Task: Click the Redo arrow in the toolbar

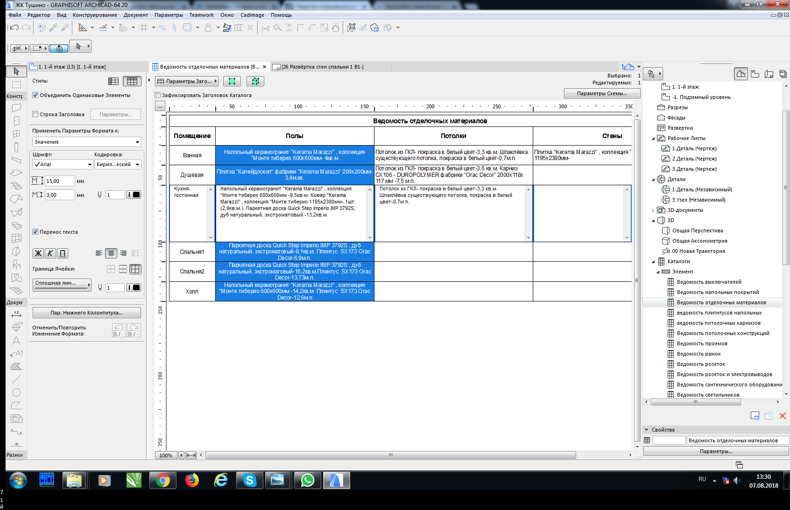Action: click(27, 28)
